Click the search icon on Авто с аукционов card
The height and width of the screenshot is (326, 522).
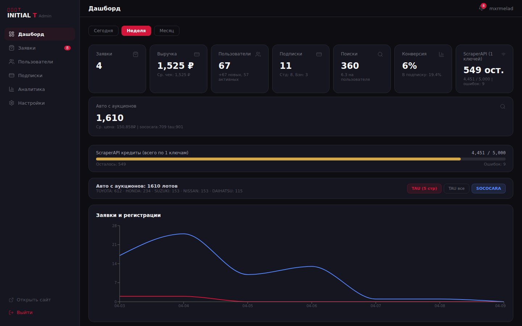502,106
